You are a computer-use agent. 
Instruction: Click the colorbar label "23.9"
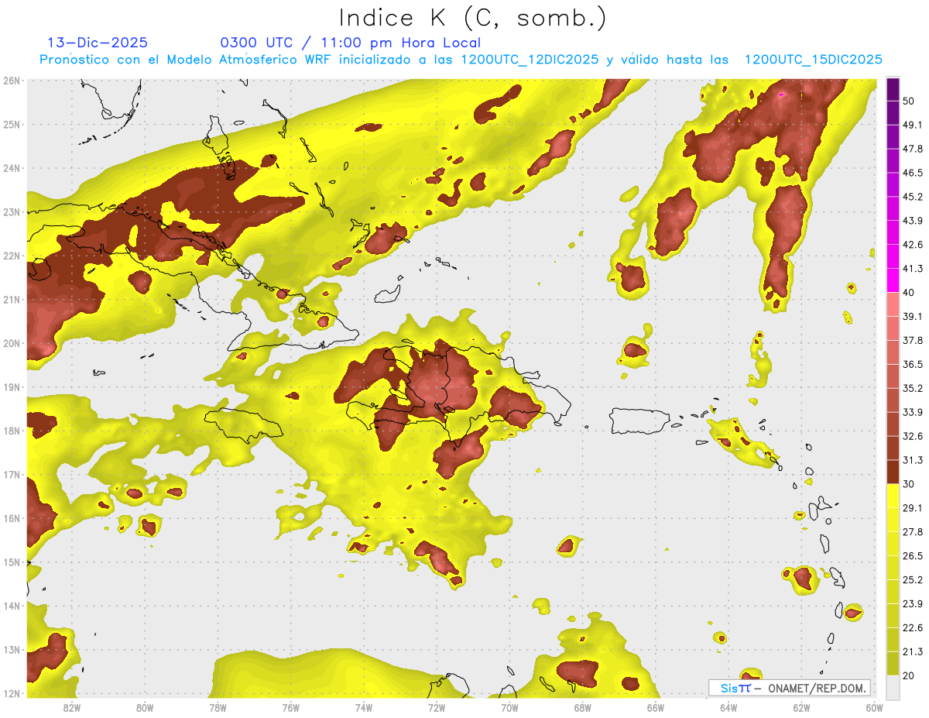(913, 604)
